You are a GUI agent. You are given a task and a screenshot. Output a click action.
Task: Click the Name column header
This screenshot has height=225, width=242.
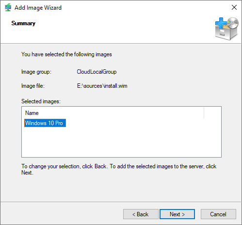[x=32, y=113]
